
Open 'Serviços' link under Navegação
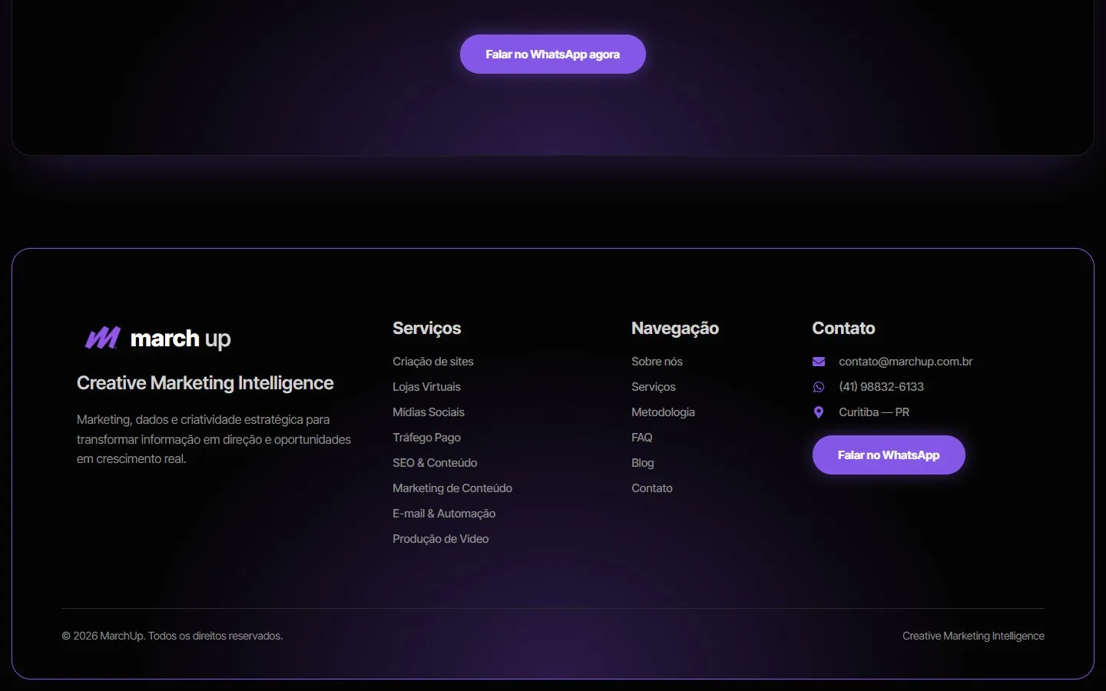click(x=654, y=387)
